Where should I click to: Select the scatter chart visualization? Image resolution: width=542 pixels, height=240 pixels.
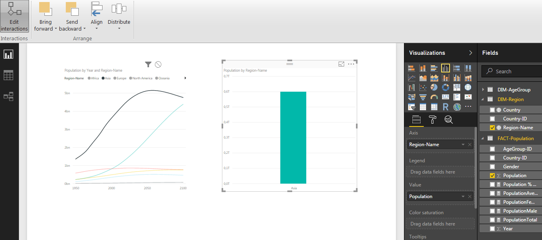(423, 87)
